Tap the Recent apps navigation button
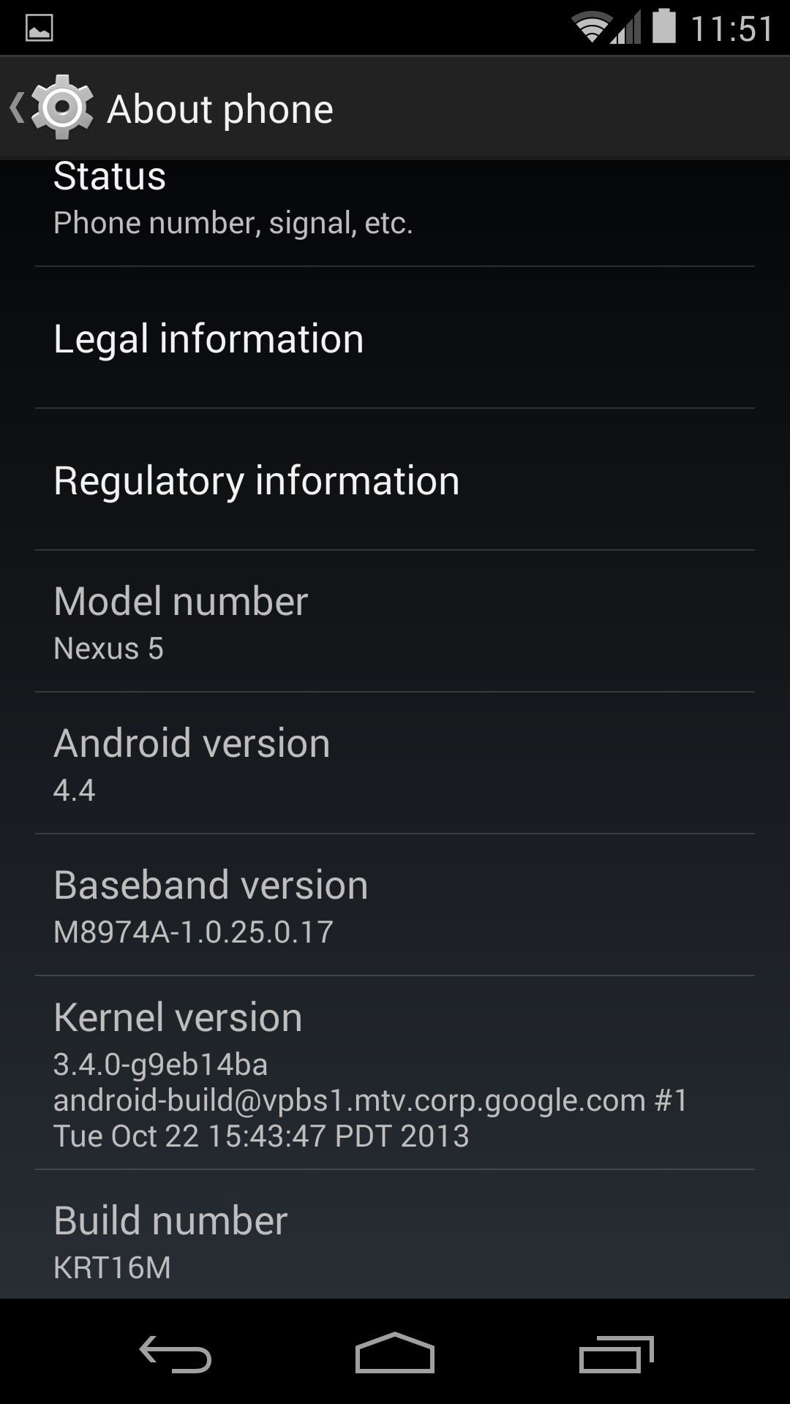 616,1354
